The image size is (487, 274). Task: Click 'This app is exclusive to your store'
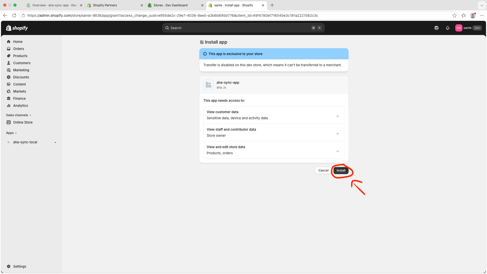tap(235, 54)
